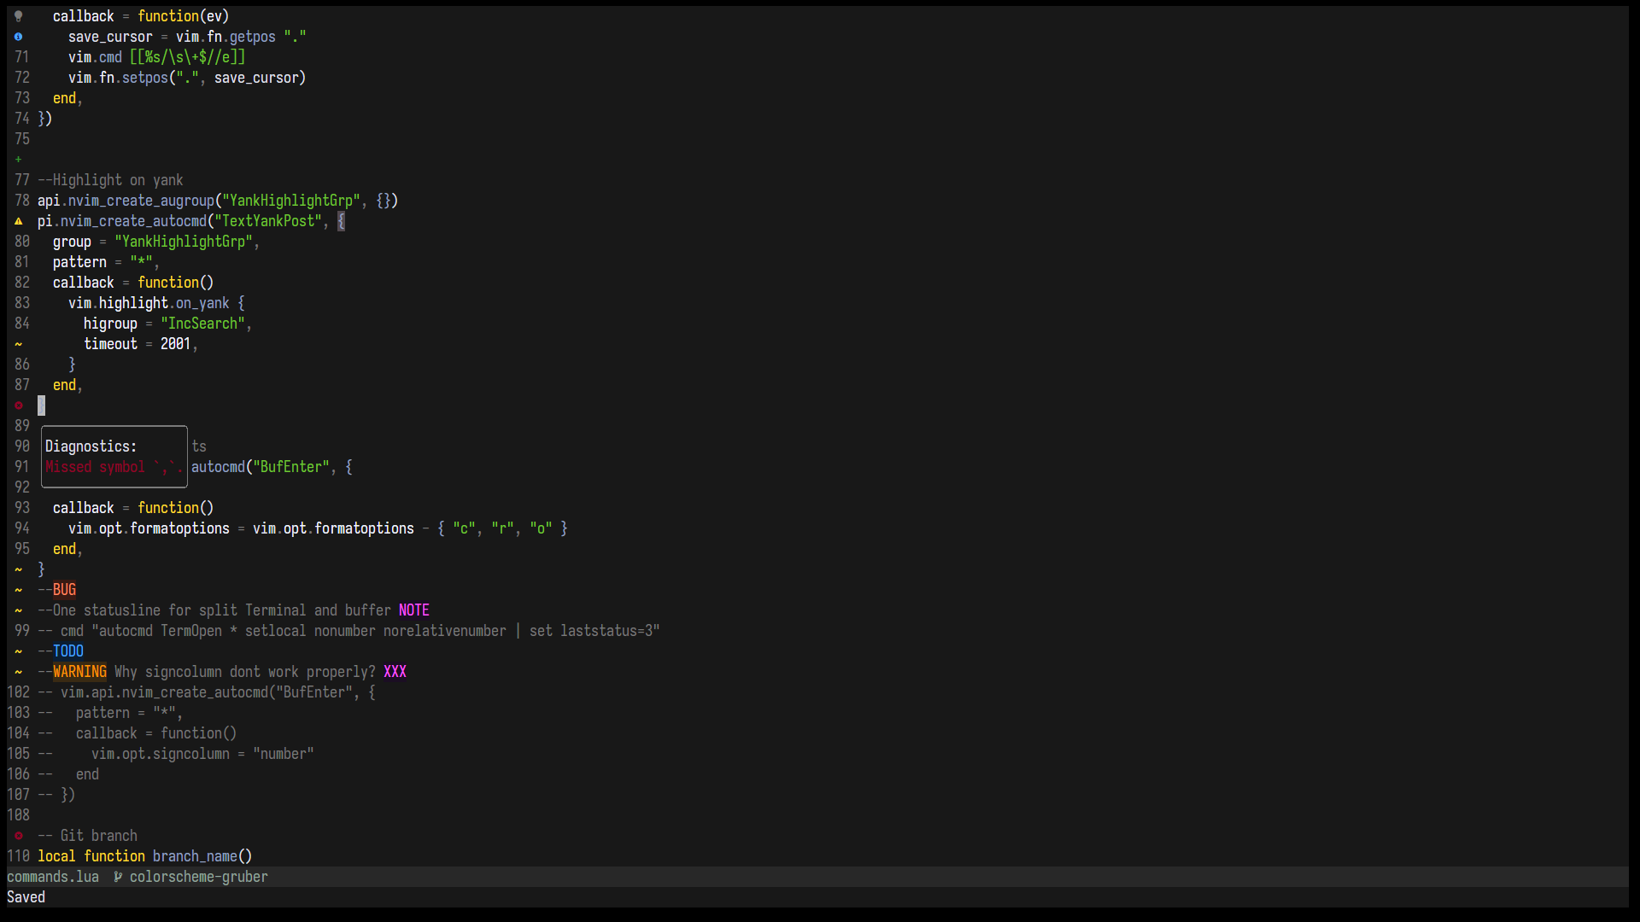Image resolution: width=1640 pixels, height=922 pixels.
Task: Click the 'Missed symbol' error message
Action: (113, 467)
